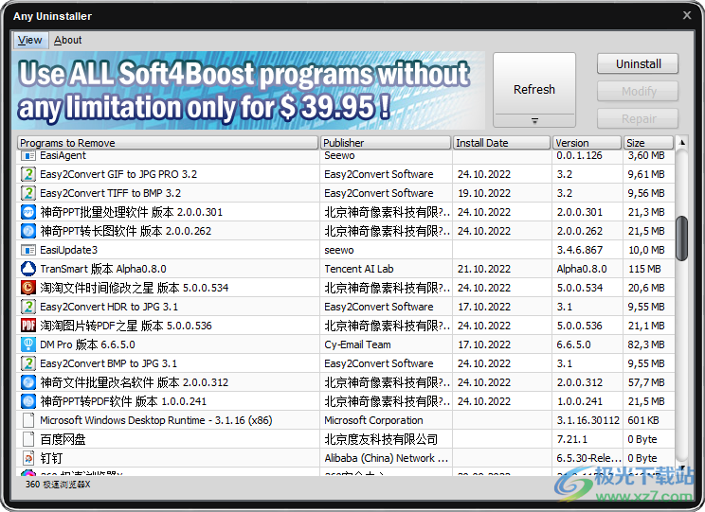Screen dimensions: 705x512
Task: Click the 神奇PPT转PDF软件 program icon
Action: [28, 401]
